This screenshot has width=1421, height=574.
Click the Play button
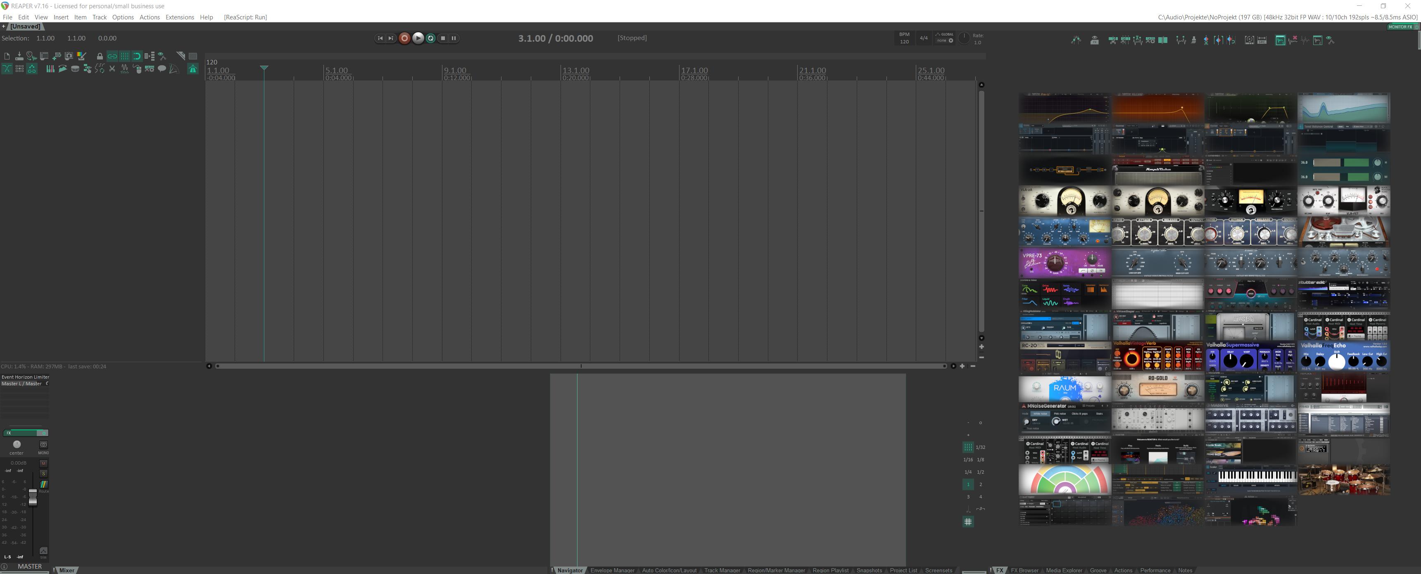[x=418, y=38]
